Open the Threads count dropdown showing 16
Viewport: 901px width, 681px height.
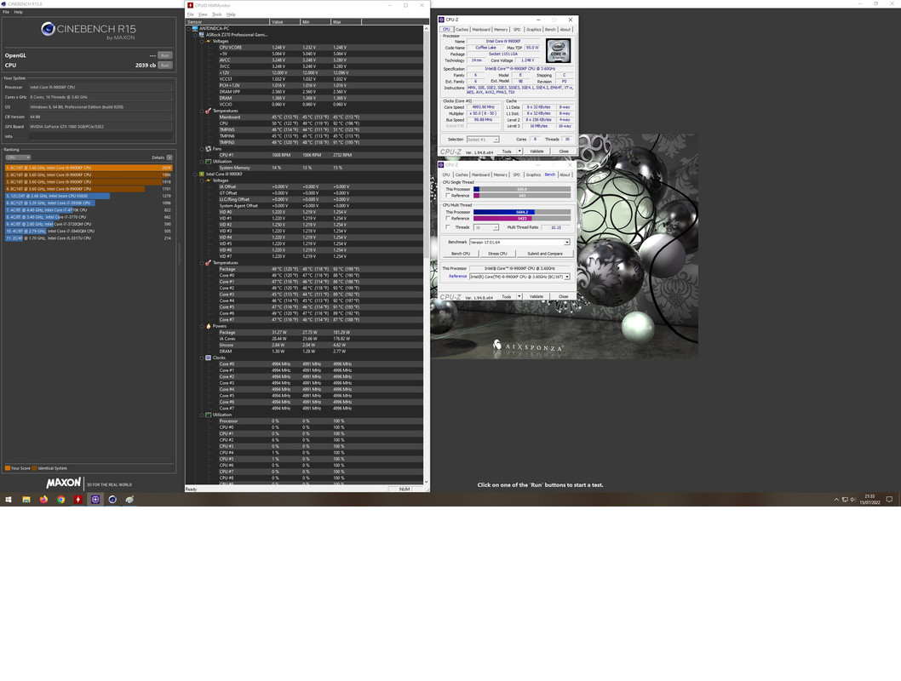click(x=486, y=227)
